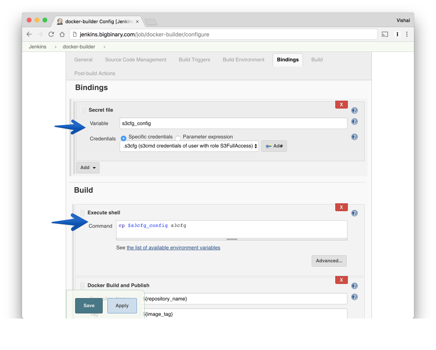The width and height of the screenshot is (436, 350).
Task: Delete the Secret file binding with red X
Action: [x=341, y=104]
